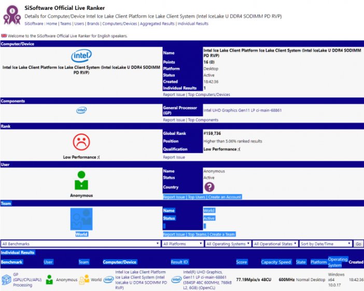
Task: Click the SiSoftware purple ranker ribbon logo
Action: tap(12, 15)
